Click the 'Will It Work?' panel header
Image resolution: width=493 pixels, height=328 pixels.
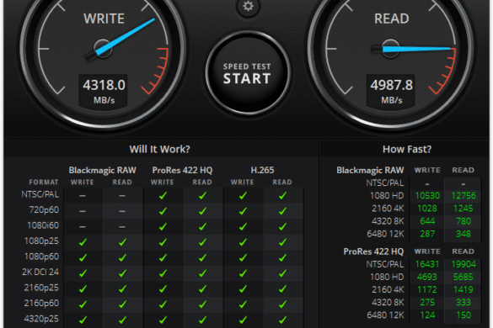(x=160, y=149)
